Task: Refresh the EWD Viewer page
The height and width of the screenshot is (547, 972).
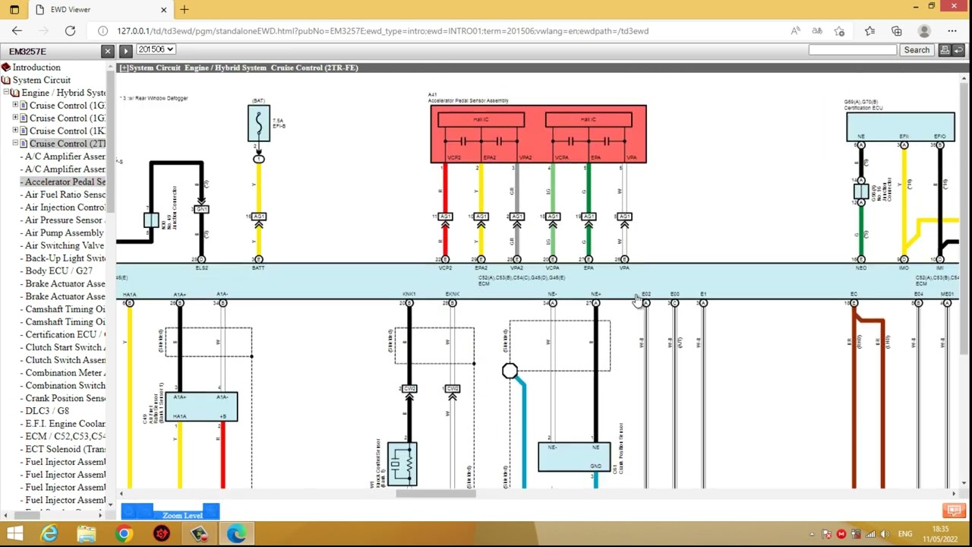Action: 70,31
